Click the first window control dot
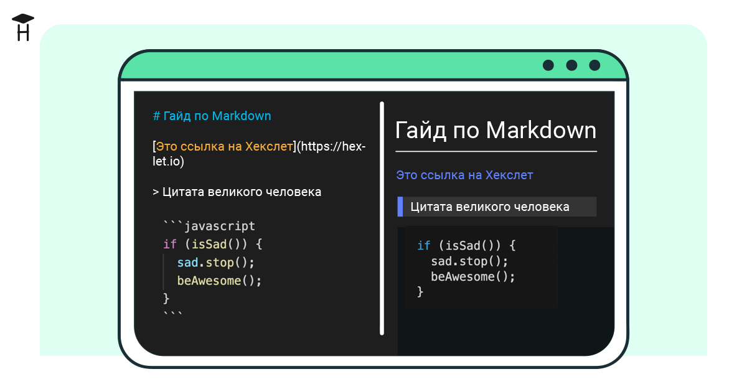 [548, 64]
